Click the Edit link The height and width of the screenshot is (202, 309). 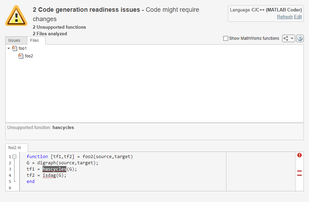pos(298,17)
